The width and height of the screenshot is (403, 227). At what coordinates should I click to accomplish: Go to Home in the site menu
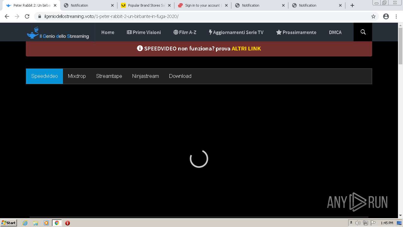[108, 32]
